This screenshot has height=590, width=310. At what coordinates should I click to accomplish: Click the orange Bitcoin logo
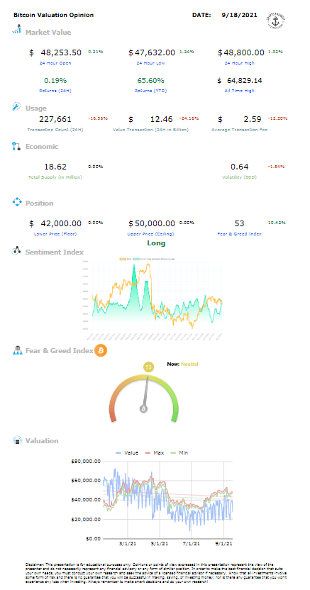click(101, 351)
